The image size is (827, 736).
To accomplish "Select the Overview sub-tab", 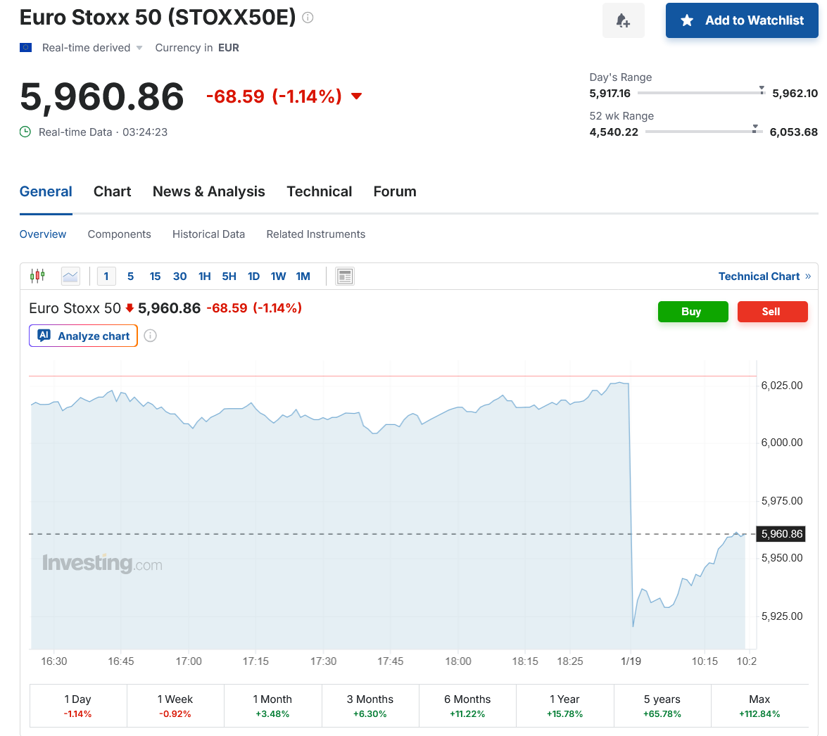I will [43, 234].
